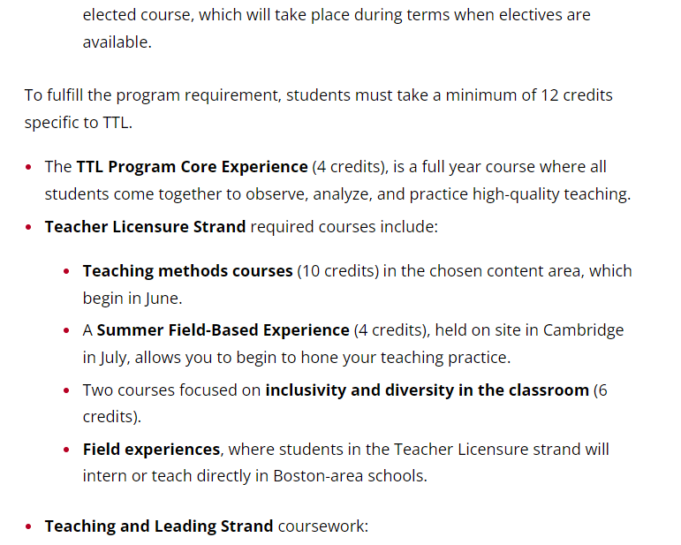Click the red bullet beside 'The TTL Program'

[28, 167]
